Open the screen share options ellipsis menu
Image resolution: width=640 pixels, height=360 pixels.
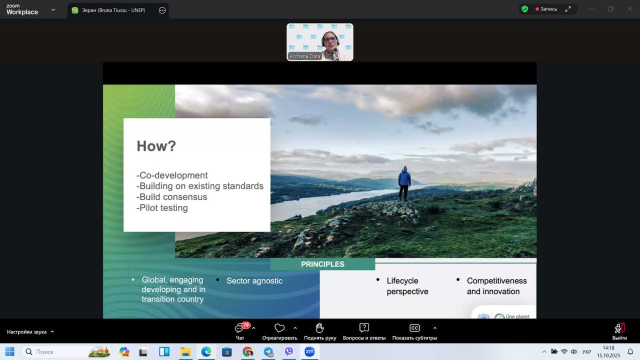[x=162, y=10]
